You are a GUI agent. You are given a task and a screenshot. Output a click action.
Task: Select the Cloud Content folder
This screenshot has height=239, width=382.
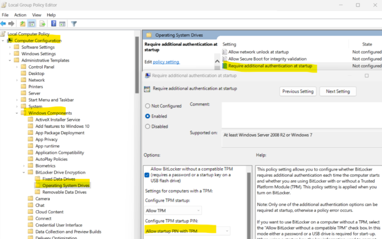point(49,212)
